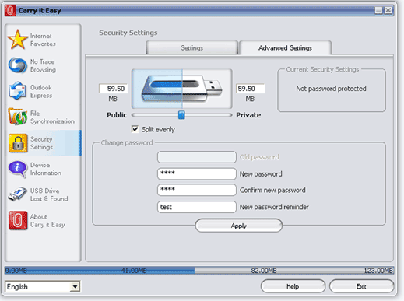Open Internet Favorites star icon
404x301 pixels.
[18, 40]
